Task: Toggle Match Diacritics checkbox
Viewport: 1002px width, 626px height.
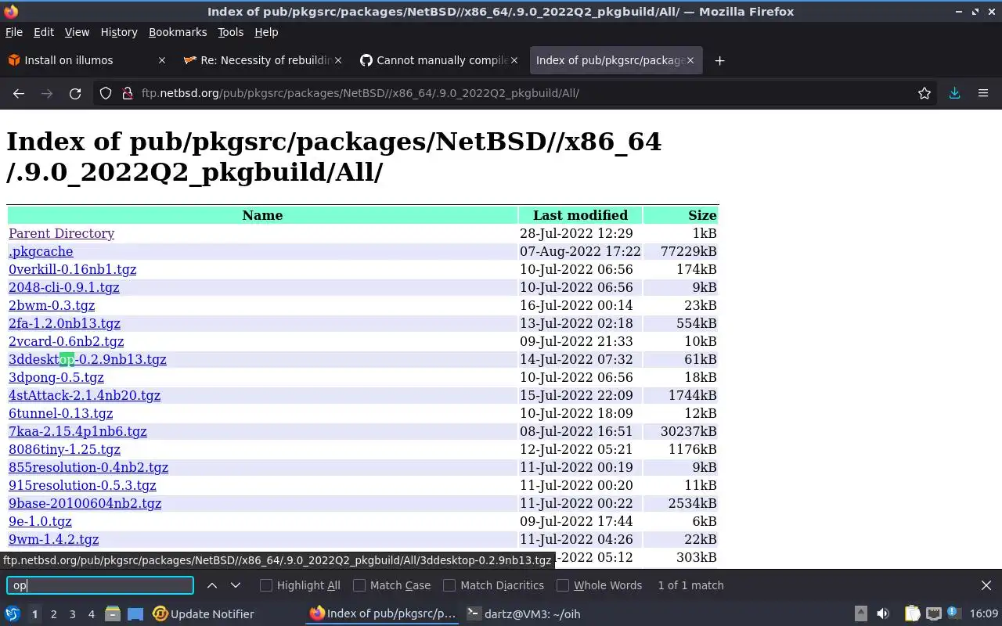Action: pos(449,585)
